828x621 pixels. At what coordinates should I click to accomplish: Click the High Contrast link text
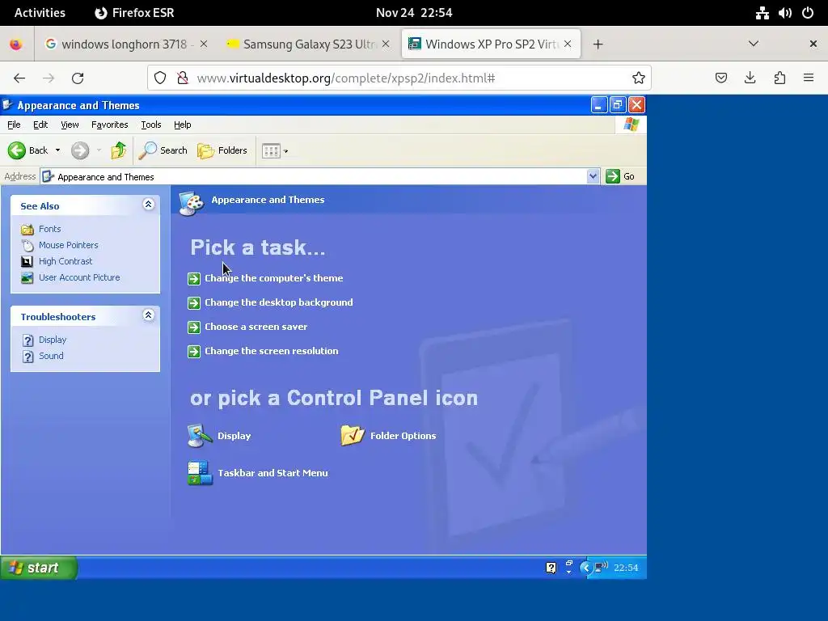point(65,261)
